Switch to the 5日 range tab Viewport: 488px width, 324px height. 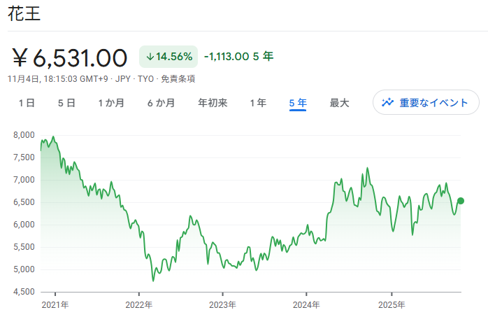click(66, 103)
